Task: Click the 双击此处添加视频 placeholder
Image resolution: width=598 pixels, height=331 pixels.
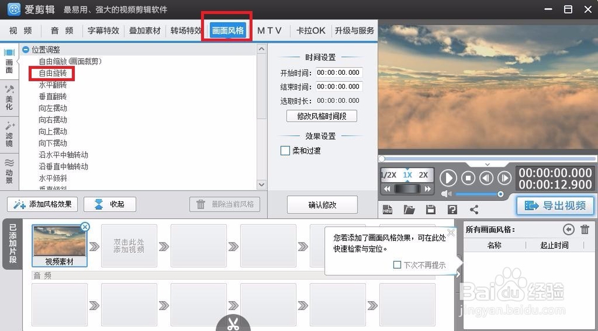Action: [x=129, y=246]
